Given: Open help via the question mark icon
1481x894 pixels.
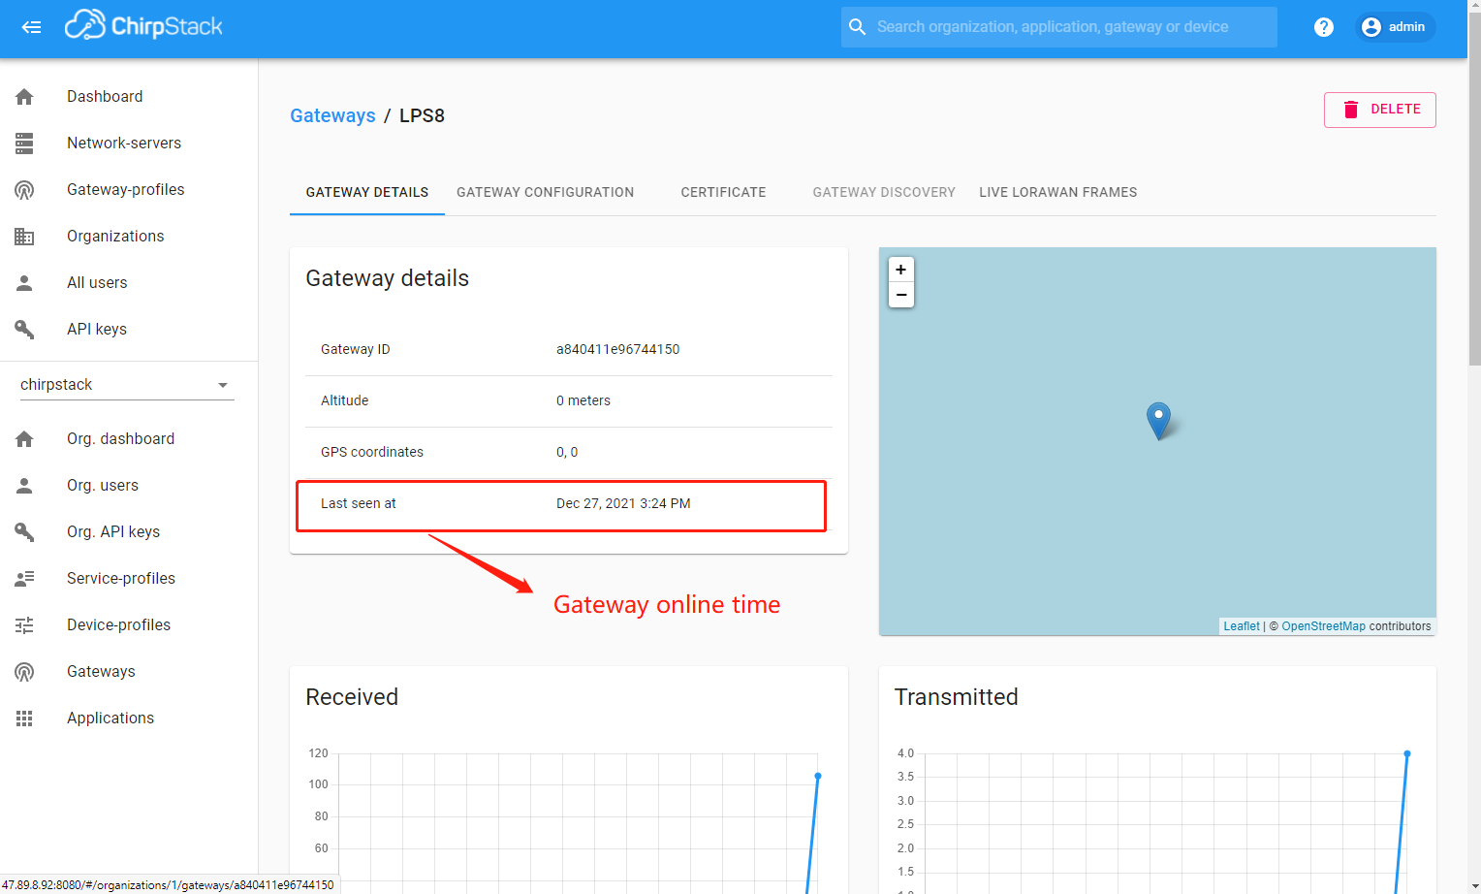Looking at the screenshot, I should (1323, 27).
